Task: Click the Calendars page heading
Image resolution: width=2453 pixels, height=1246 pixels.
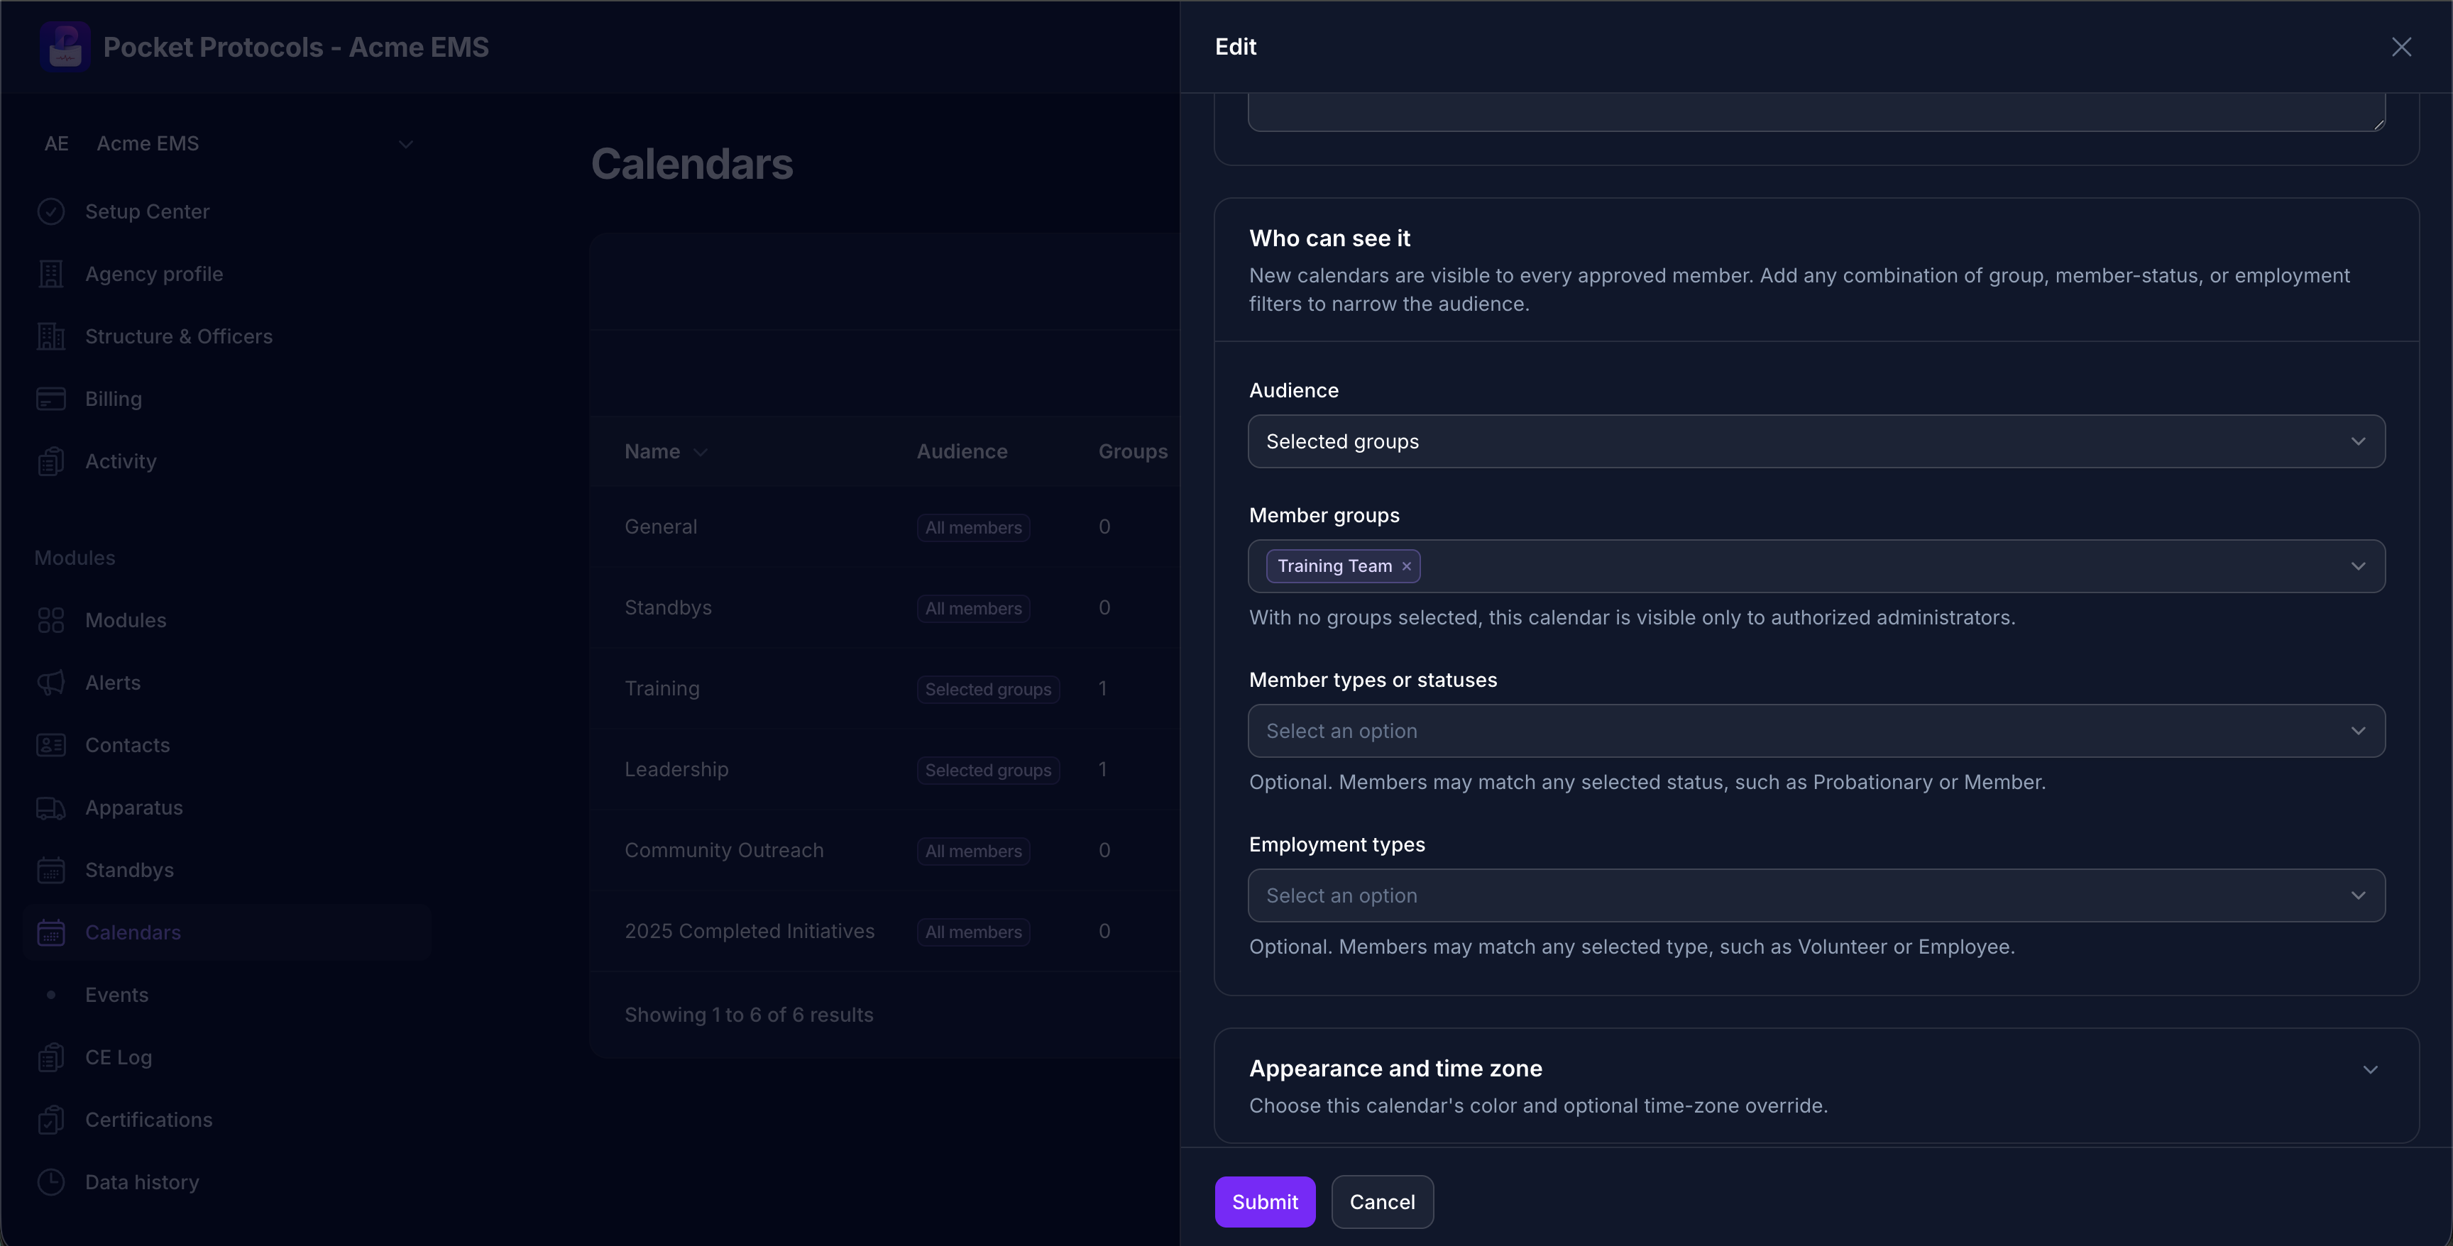Action: pyautogui.click(x=692, y=164)
